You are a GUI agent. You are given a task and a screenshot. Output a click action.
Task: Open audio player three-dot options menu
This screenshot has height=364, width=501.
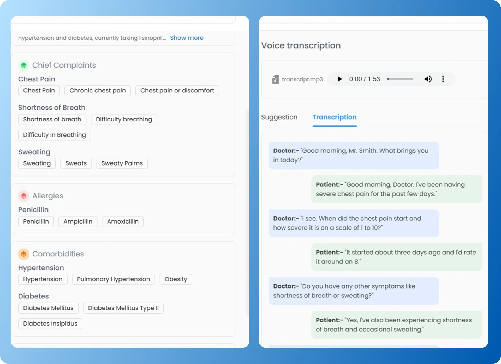coord(443,79)
